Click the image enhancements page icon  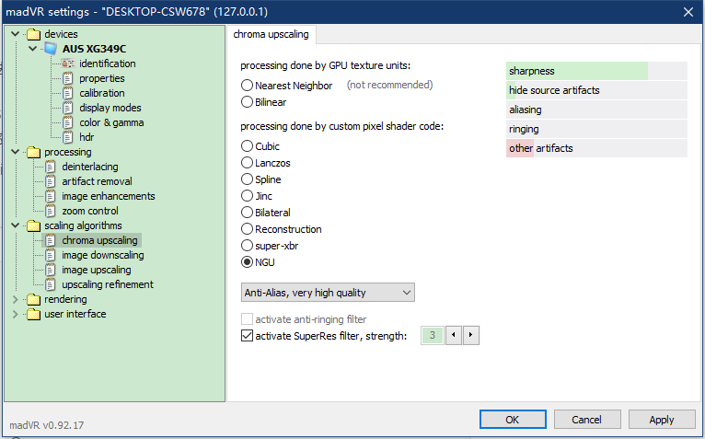(x=51, y=196)
